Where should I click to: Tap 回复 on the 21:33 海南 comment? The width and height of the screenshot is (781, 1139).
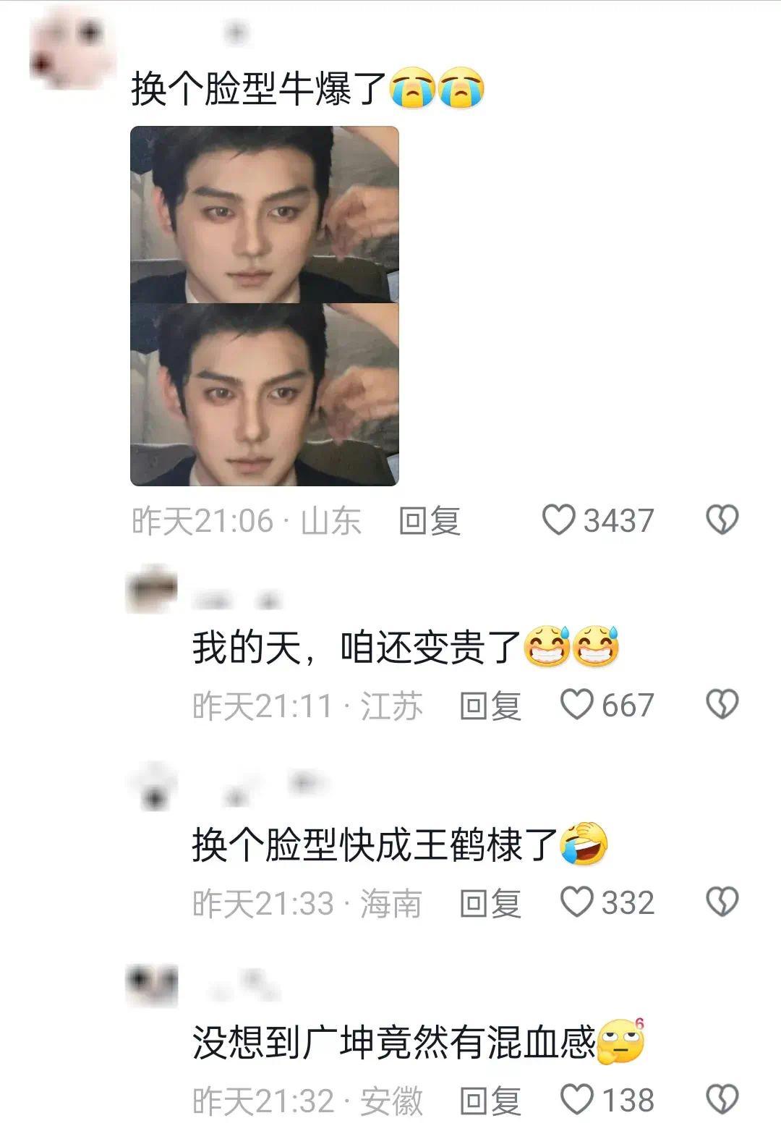(x=491, y=902)
